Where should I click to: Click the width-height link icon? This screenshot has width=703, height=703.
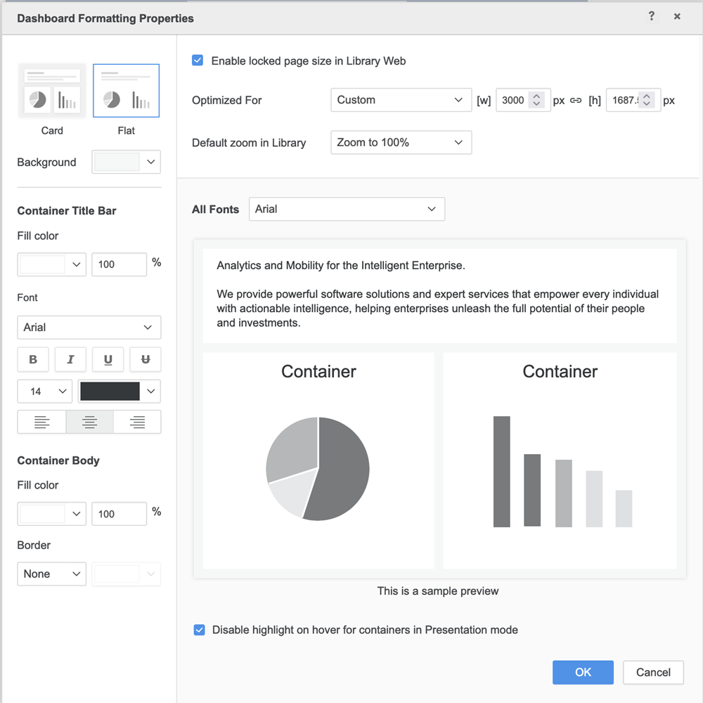576,101
